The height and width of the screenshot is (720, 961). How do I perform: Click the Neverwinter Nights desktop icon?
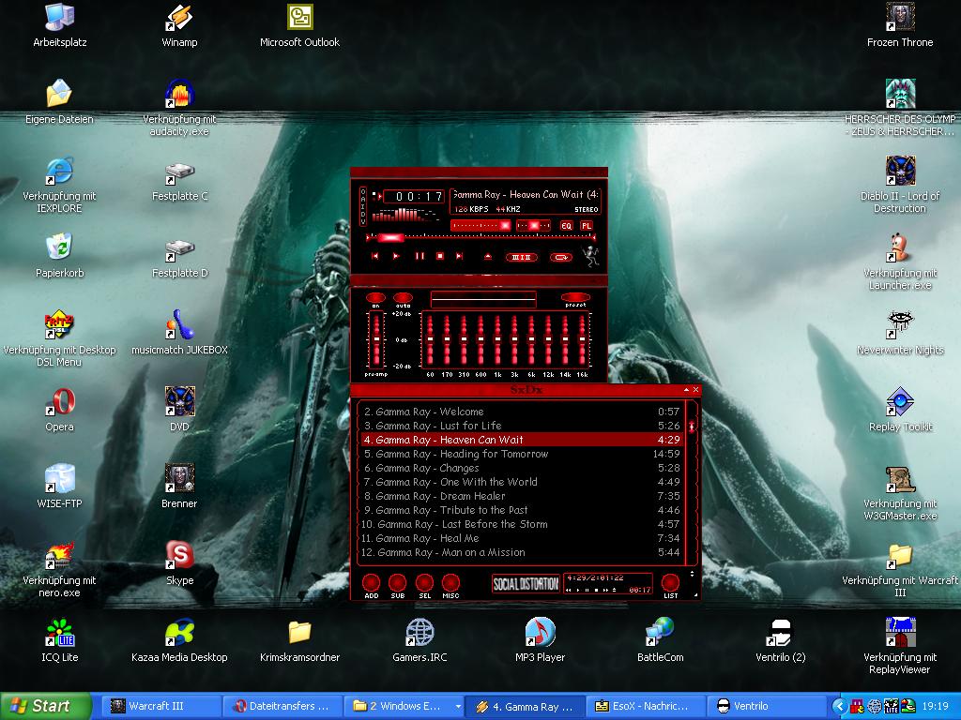[900, 333]
